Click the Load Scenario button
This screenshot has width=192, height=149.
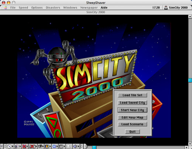click(133, 124)
